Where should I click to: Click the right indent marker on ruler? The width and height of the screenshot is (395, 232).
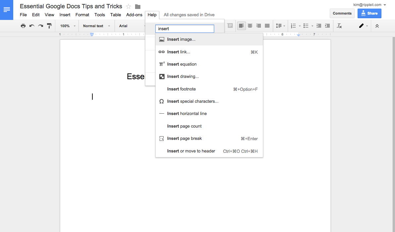(x=298, y=35)
